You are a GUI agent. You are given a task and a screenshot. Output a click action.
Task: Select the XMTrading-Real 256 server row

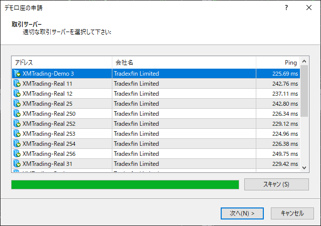point(156,154)
